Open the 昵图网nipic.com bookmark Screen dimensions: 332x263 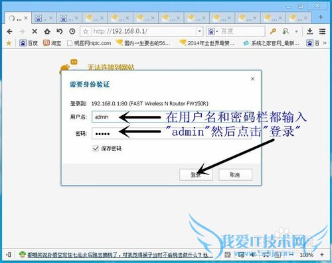click(x=89, y=43)
